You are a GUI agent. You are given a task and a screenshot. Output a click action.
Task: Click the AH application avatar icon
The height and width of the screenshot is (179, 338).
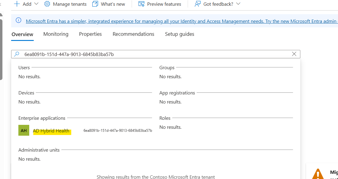coord(24,131)
